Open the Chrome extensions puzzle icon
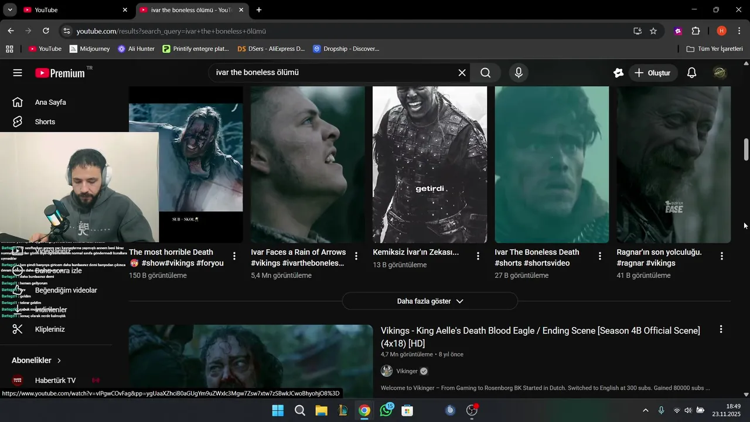Viewport: 750px width, 422px height. pyautogui.click(x=696, y=31)
